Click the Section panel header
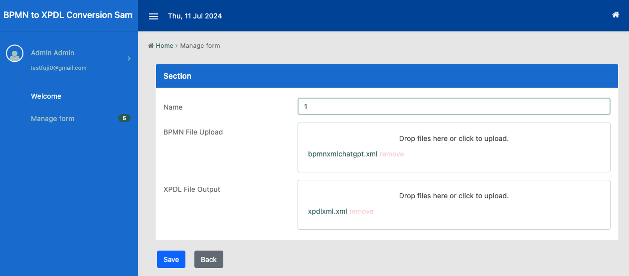The image size is (629, 276). click(387, 76)
